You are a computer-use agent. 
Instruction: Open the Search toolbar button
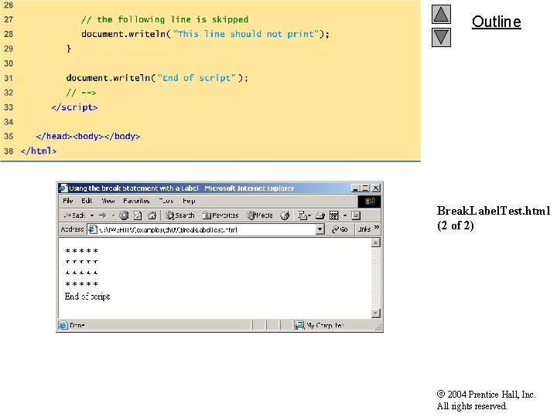pos(179,215)
